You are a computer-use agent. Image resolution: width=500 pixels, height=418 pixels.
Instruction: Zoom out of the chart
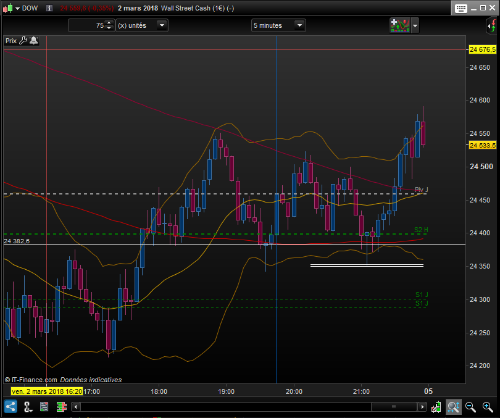tap(470, 407)
